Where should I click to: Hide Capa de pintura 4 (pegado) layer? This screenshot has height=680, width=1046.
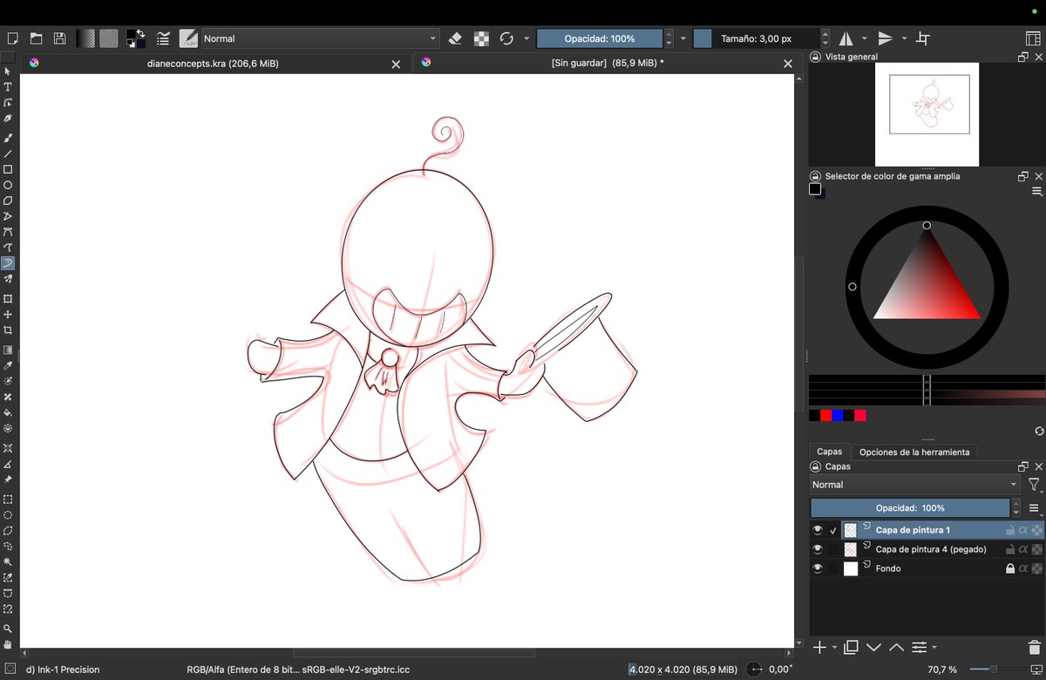click(818, 549)
